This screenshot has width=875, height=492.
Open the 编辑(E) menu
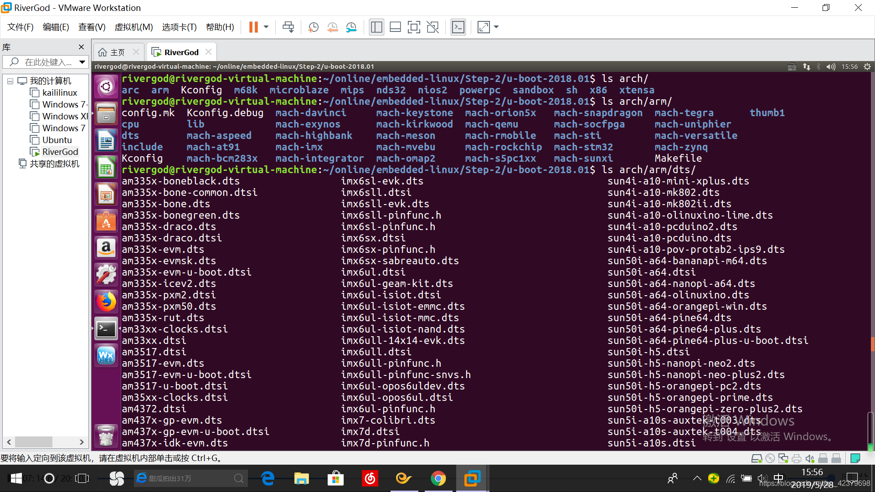56,27
